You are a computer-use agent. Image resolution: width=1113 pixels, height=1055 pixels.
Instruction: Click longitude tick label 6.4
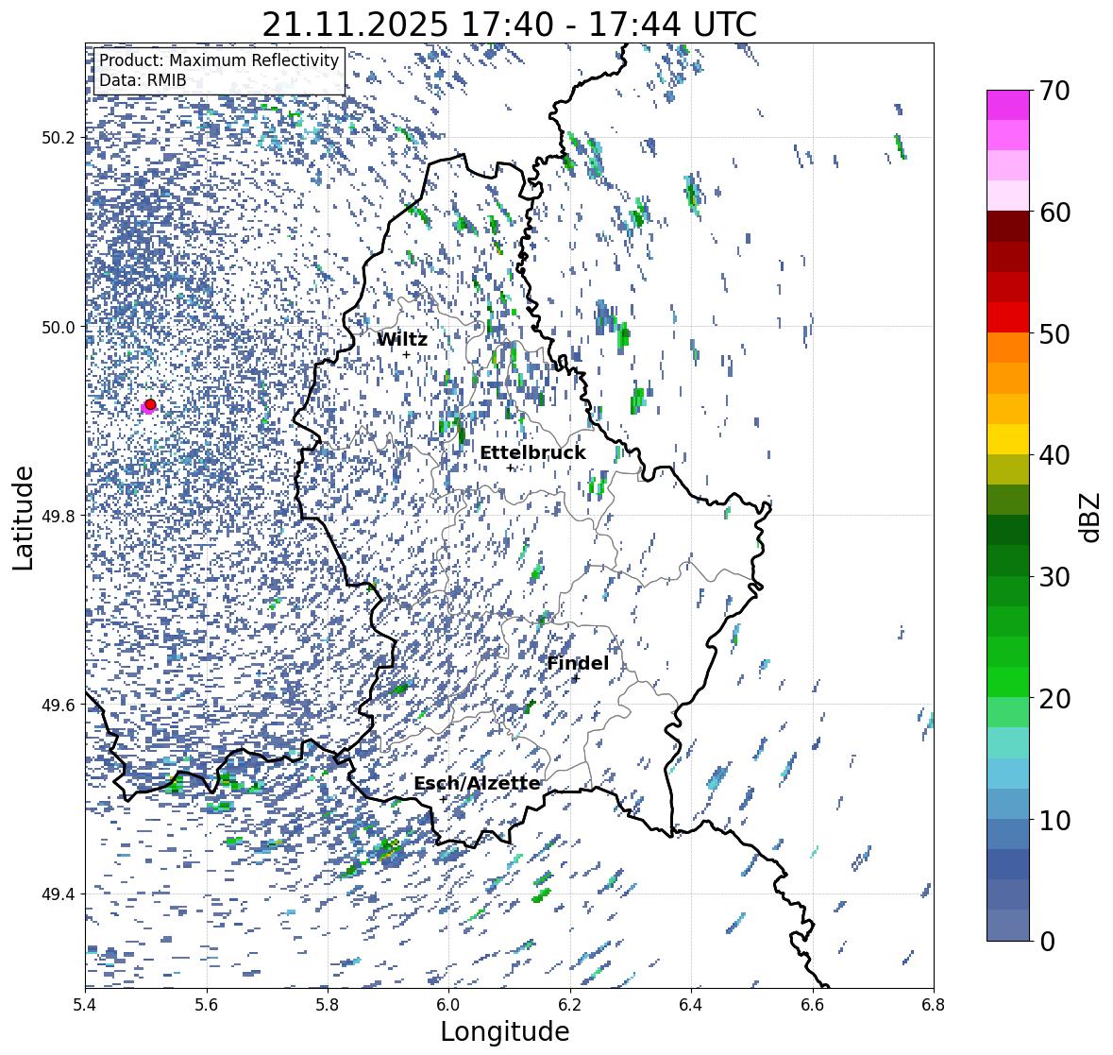pyautogui.click(x=691, y=1005)
